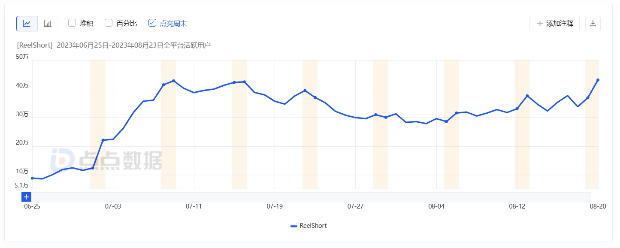
Task: Toggle the ReelShort legend entry
Action: pos(308,226)
